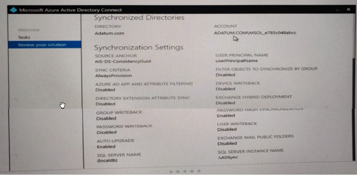
Task: Minimize the Azure AD Connect window
Action: (x=338, y=10)
